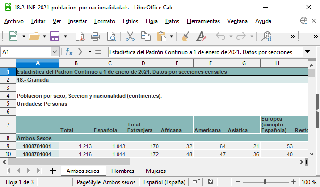Open the Datos menu
Viewport: 320px width, 187px height.
tap(172, 21)
